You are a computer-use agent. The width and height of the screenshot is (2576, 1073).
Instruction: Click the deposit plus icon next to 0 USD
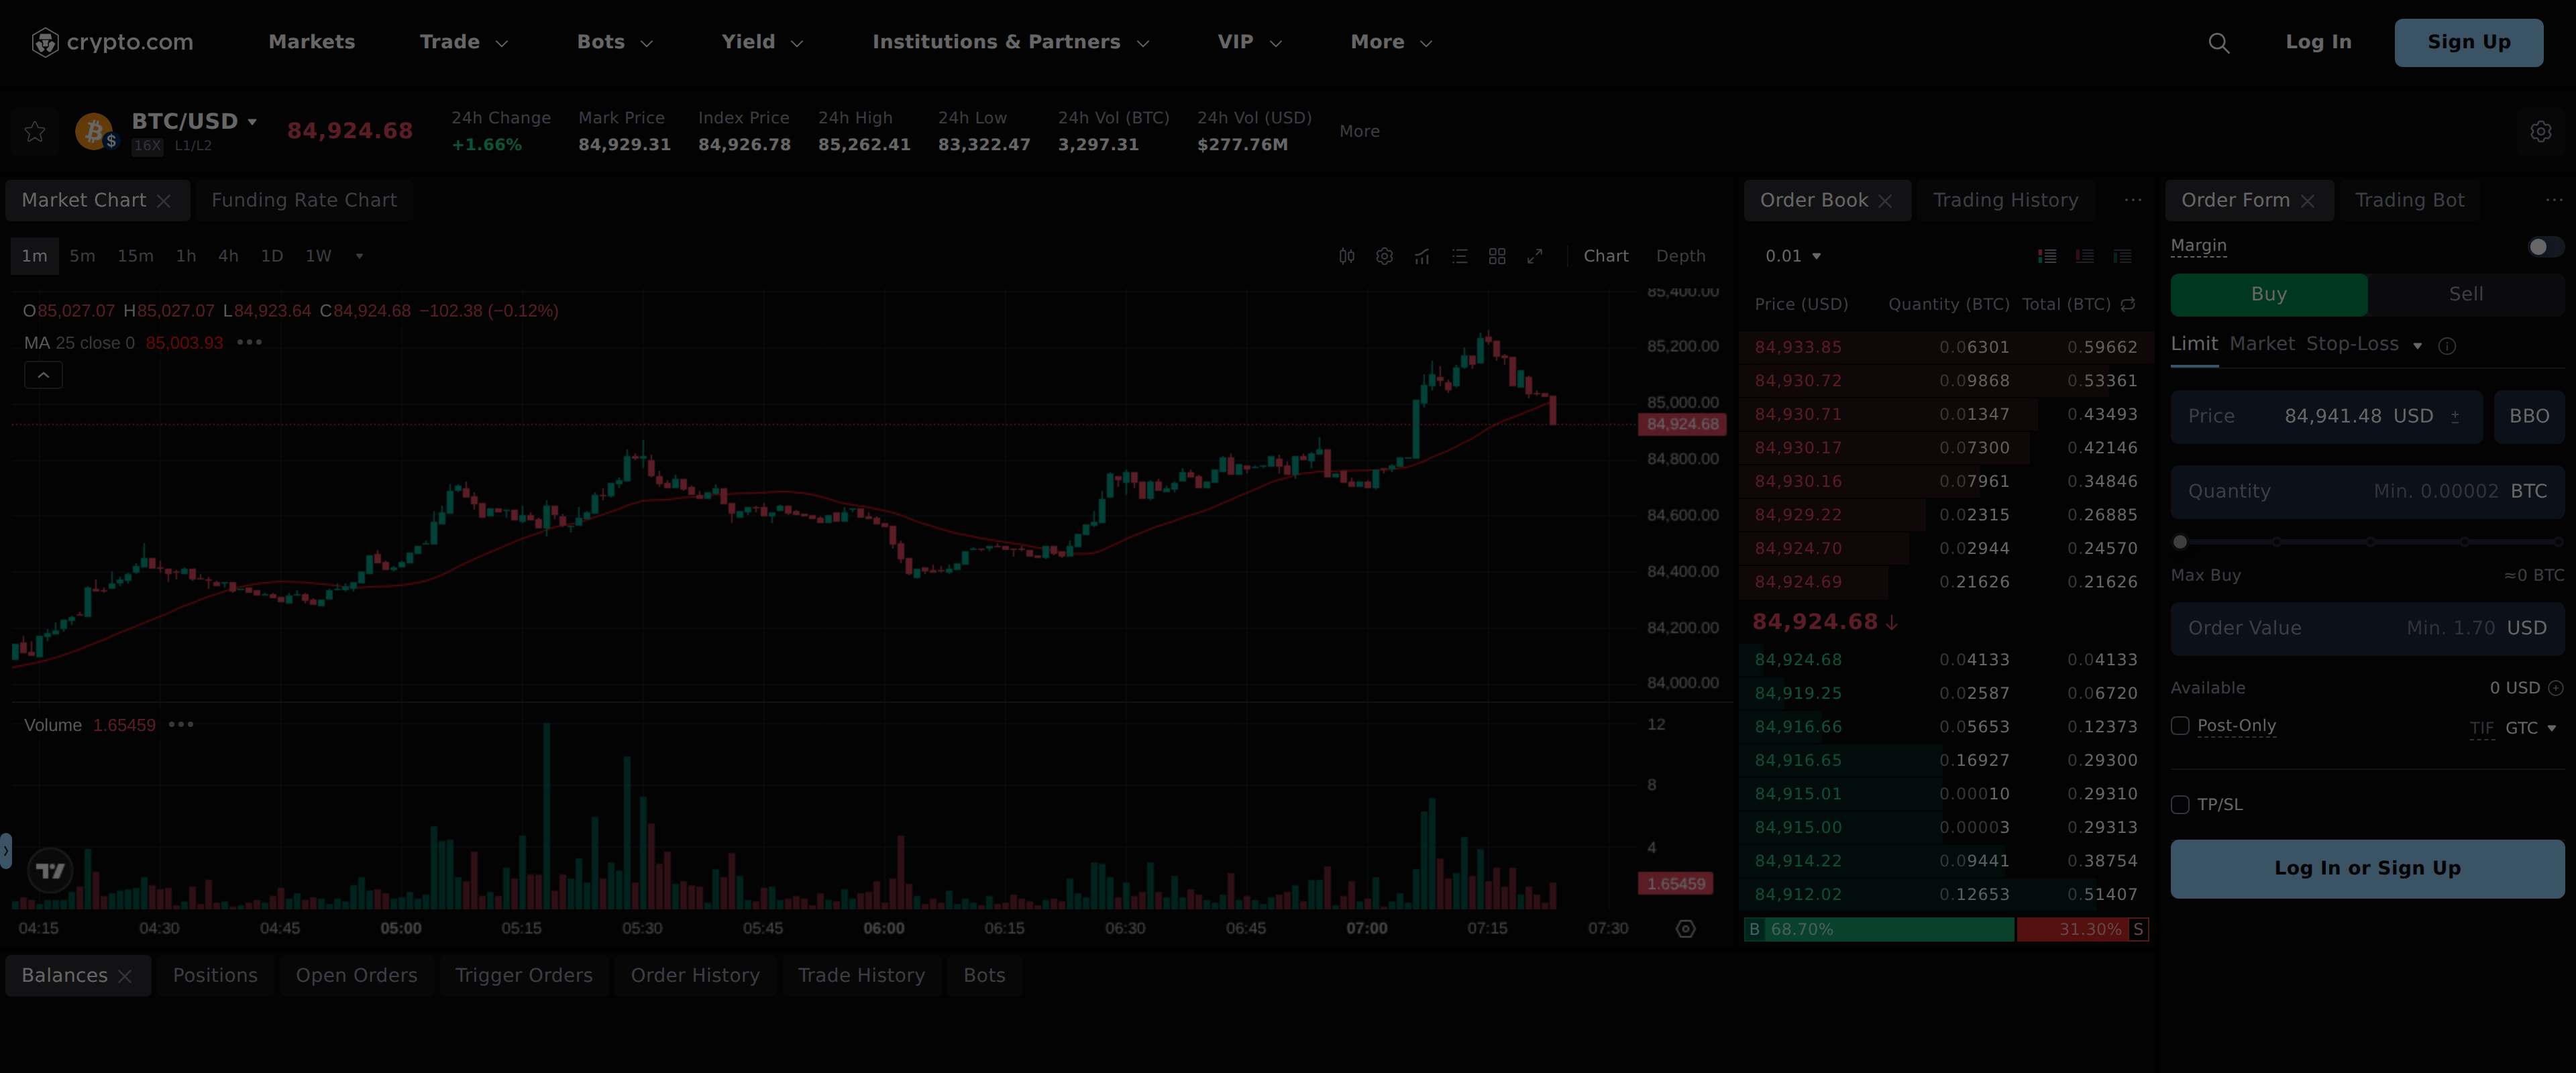2556,688
